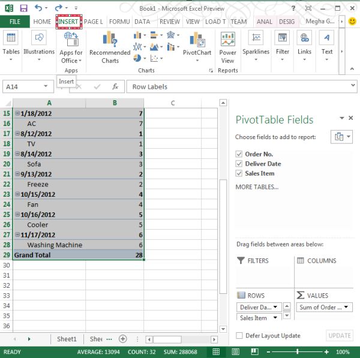Adjust the zoom slider handle

[x=298, y=351]
